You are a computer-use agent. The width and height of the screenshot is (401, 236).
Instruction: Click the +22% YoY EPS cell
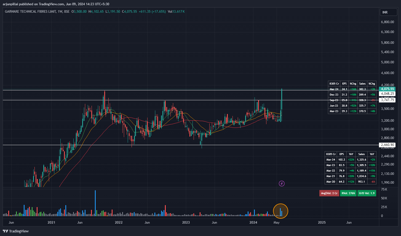[351, 159]
